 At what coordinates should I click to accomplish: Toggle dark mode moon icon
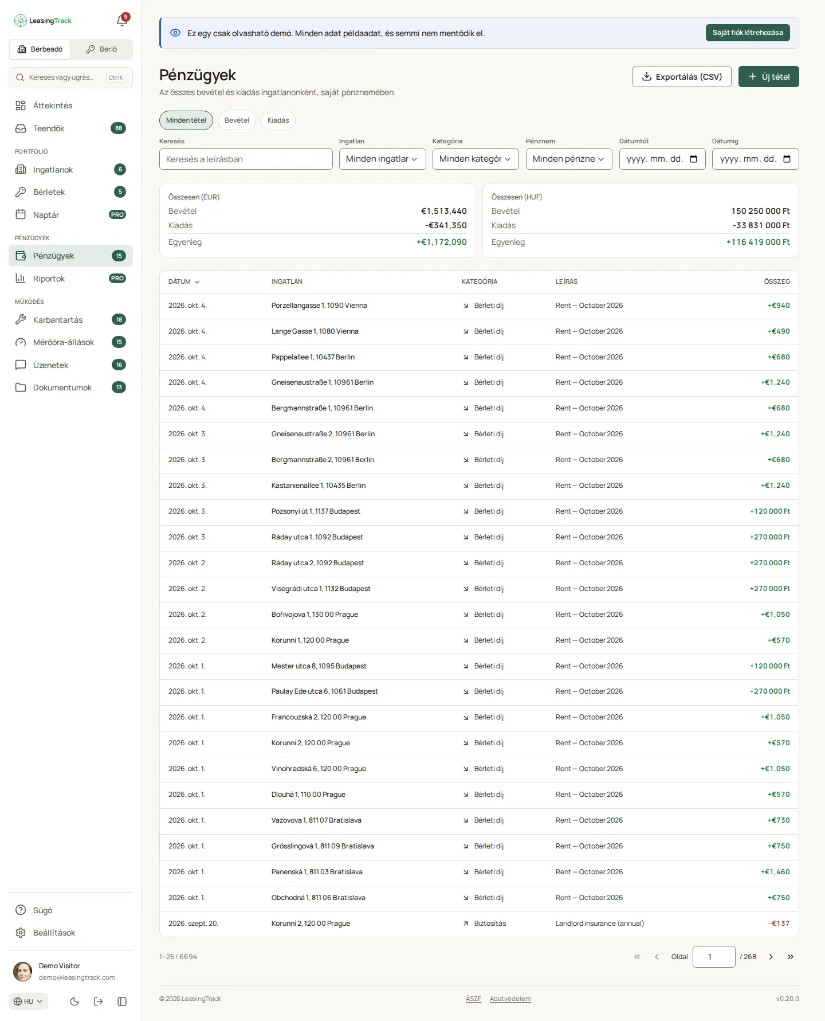click(x=74, y=1002)
